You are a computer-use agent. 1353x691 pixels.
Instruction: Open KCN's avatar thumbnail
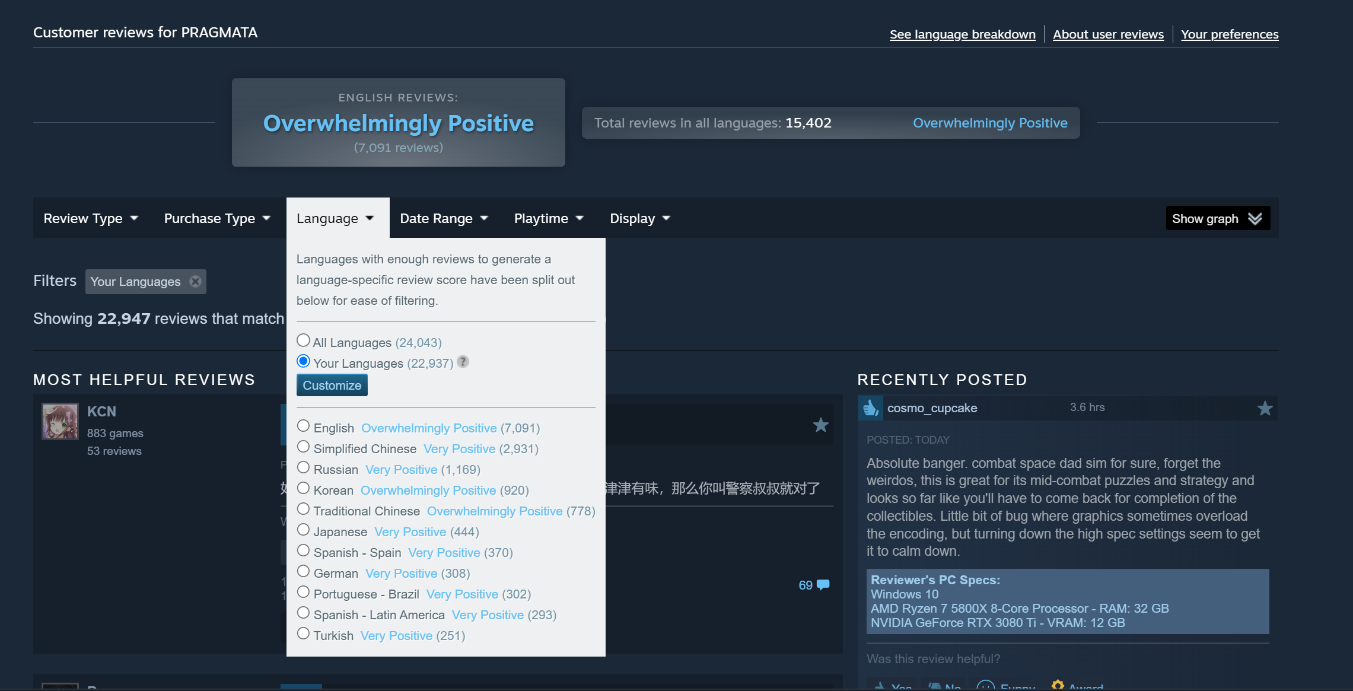coord(60,422)
